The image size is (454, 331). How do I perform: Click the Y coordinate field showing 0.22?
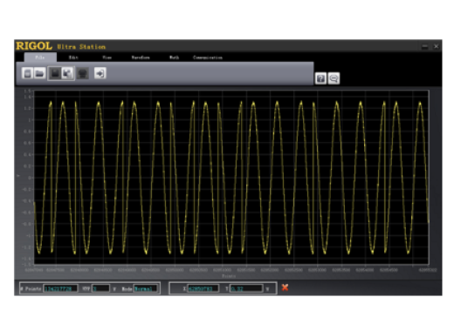(246, 288)
